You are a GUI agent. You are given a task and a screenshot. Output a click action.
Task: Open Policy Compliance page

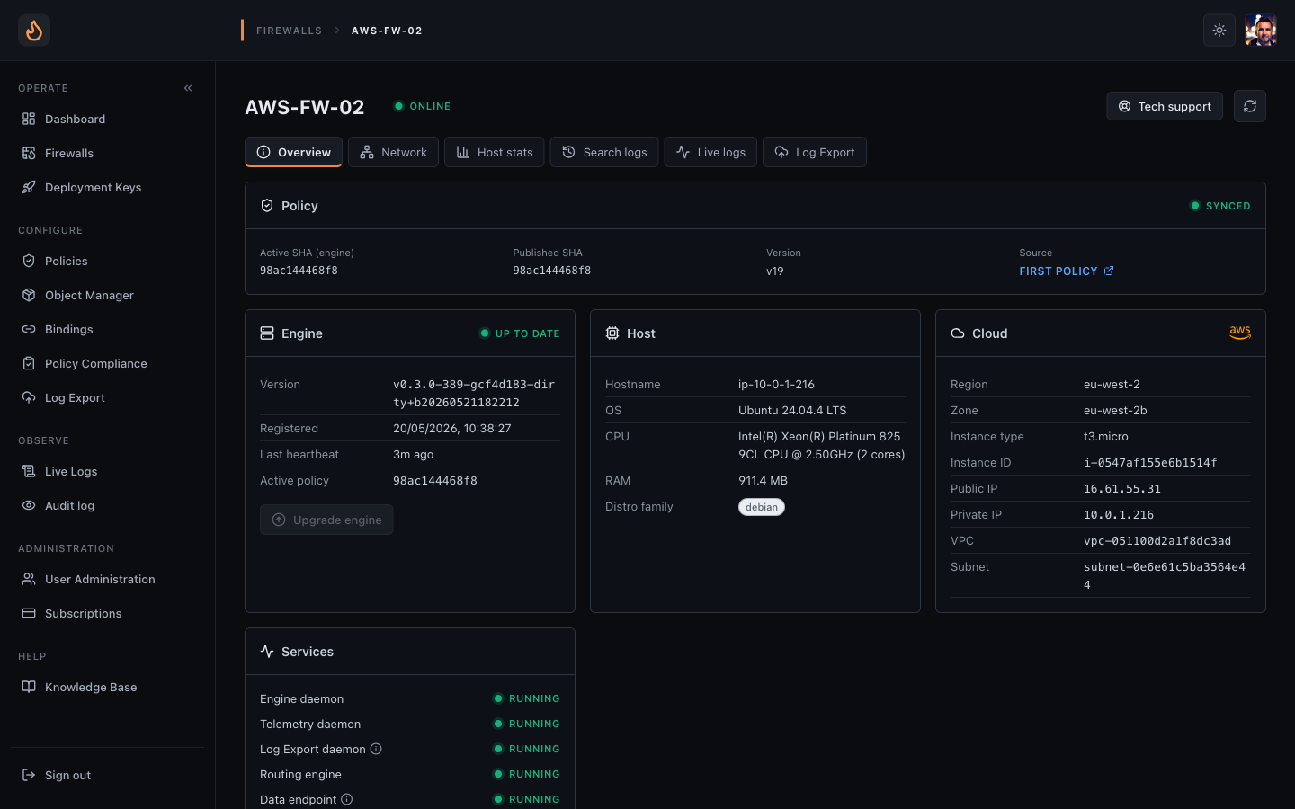pyautogui.click(x=108, y=363)
